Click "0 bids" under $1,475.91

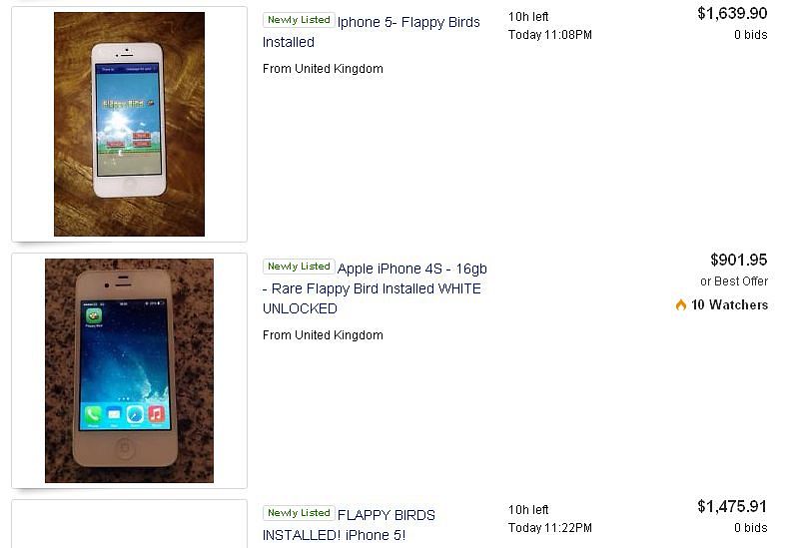[751, 528]
